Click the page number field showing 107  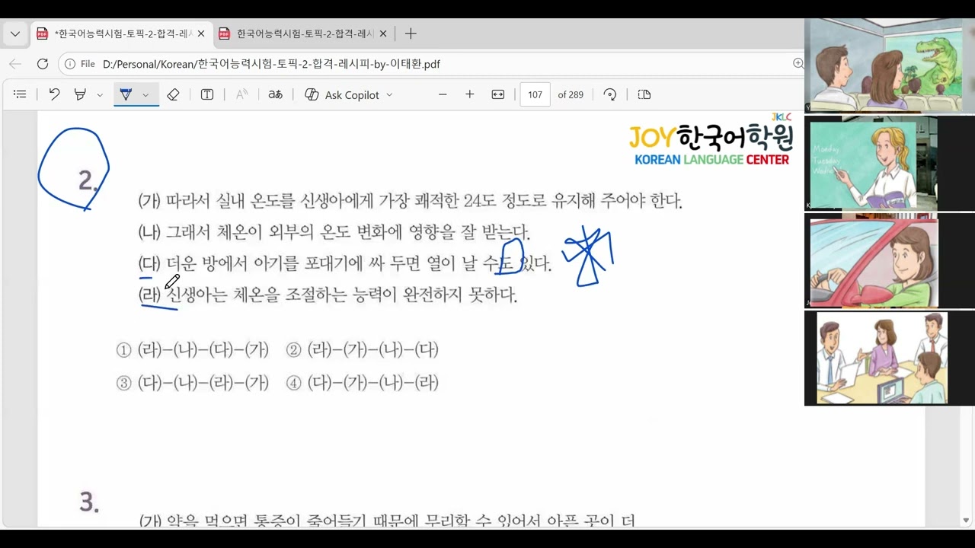coord(535,94)
